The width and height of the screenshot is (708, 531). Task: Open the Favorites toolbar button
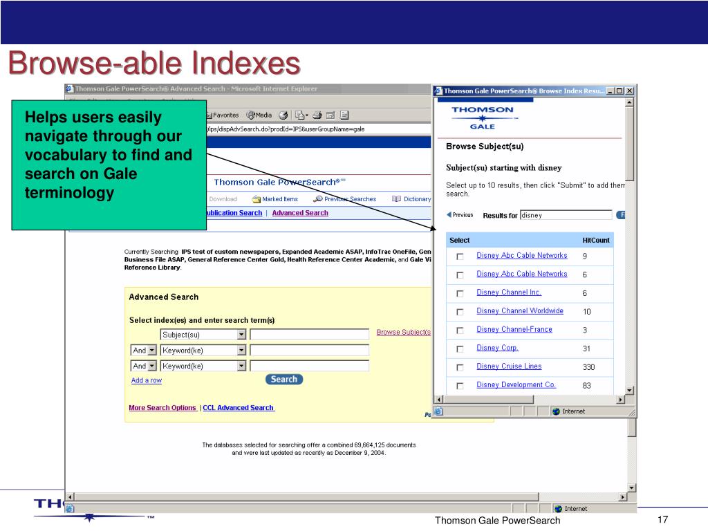point(223,115)
